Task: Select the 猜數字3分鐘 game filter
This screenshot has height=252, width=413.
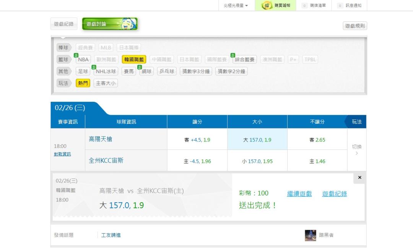Action: pyautogui.click(x=196, y=72)
